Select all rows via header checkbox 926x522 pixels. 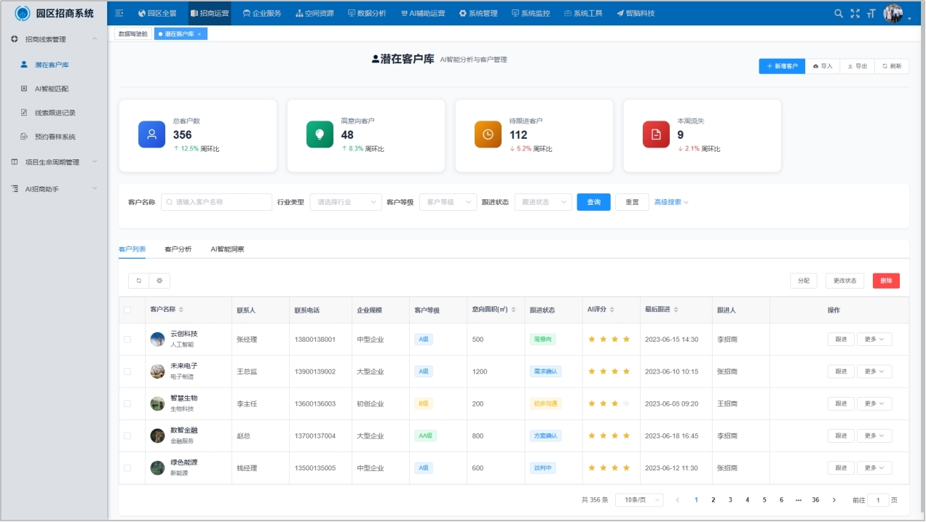[128, 310]
